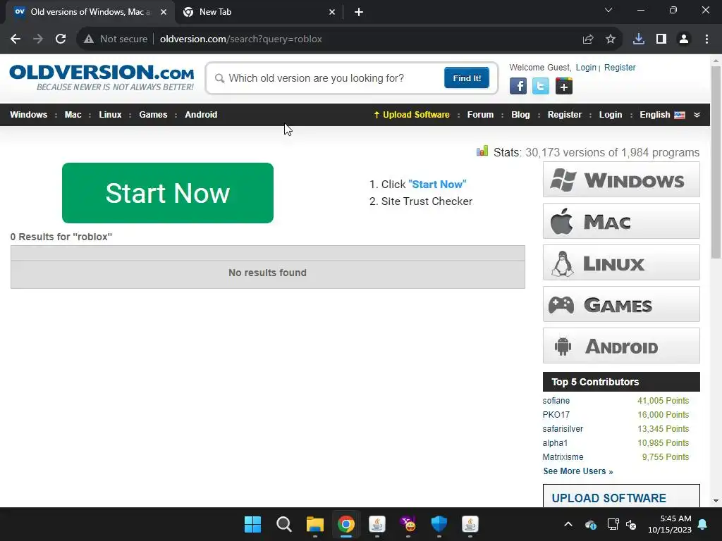
Task: Open the Games sidebar category button
Action: pyautogui.click(x=621, y=304)
